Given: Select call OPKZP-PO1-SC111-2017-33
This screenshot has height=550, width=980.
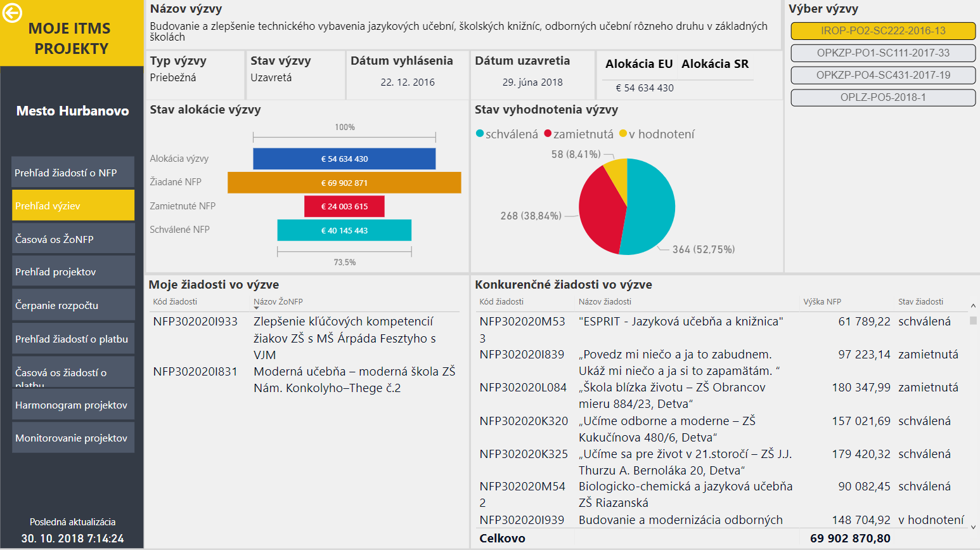Looking at the screenshot, I should (883, 53).
